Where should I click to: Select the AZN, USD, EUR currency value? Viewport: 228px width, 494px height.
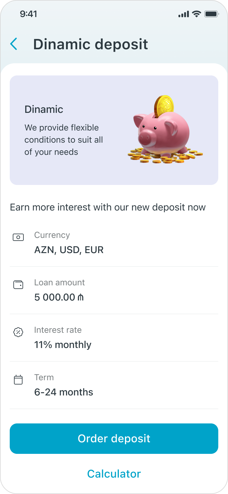[x=69, y=250]
